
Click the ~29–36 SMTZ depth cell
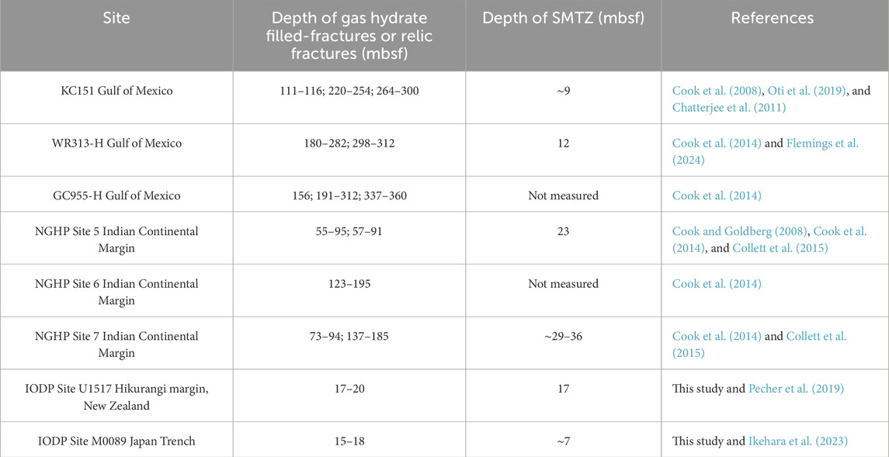(x=563, y=336)
